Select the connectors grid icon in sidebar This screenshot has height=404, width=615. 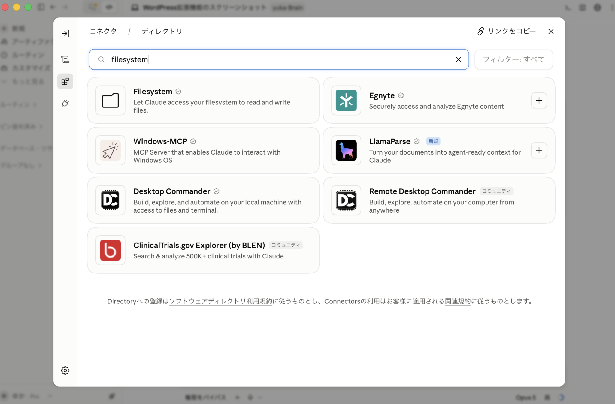point(65,81)
